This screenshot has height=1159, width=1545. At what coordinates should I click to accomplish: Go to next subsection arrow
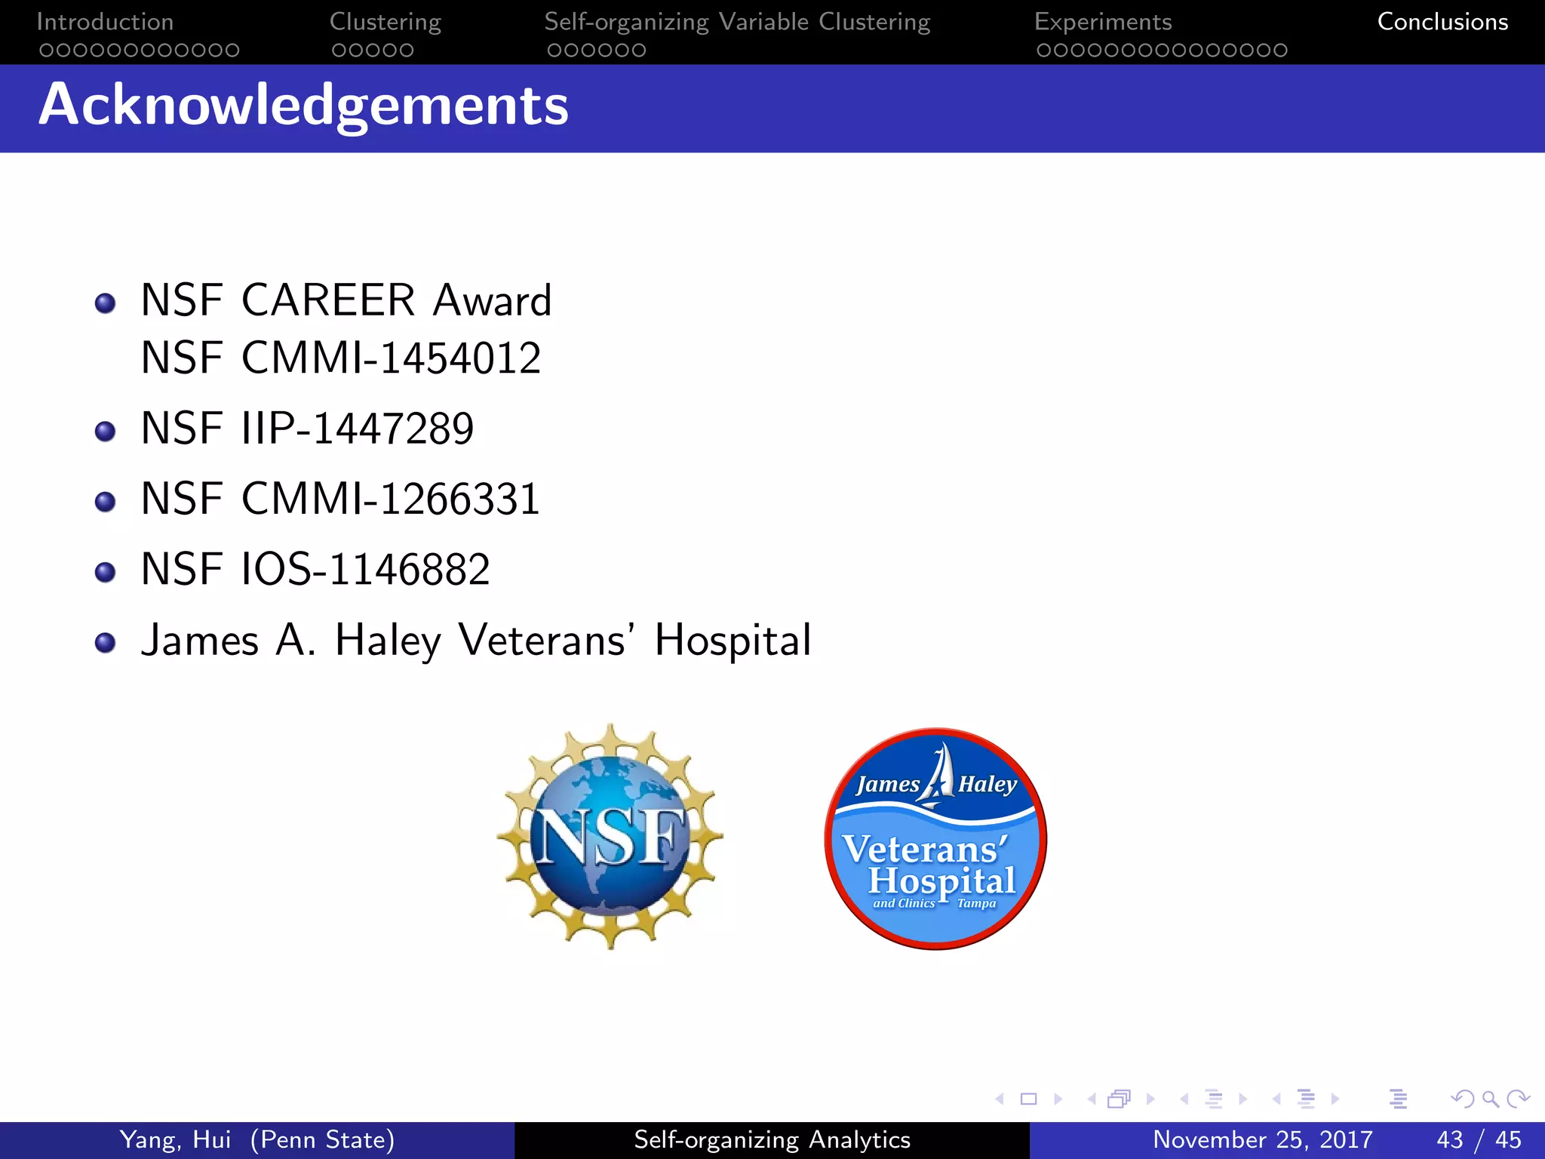1243,1099
